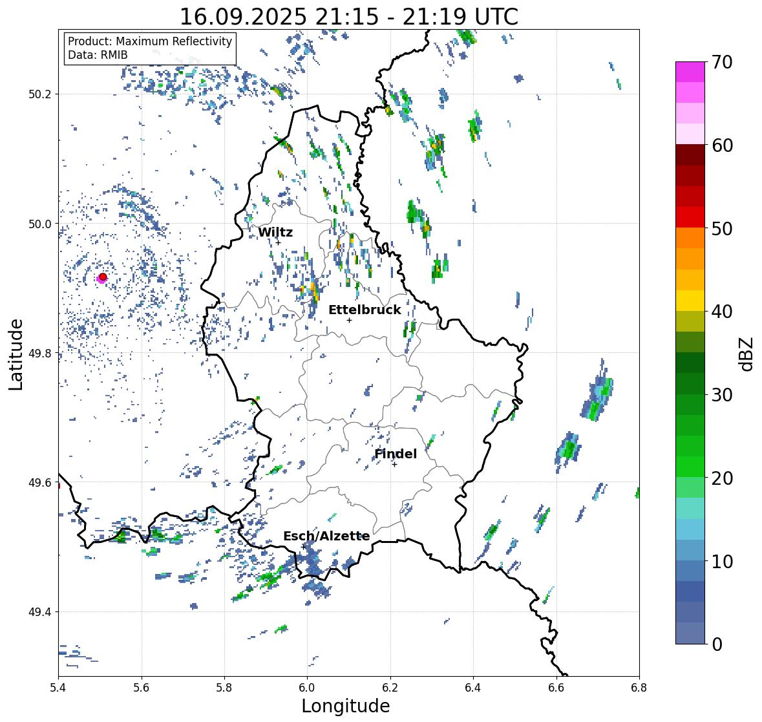Click the plus marker under Ettelbruck

(x=349, y=320)
